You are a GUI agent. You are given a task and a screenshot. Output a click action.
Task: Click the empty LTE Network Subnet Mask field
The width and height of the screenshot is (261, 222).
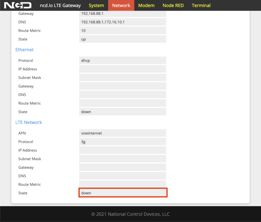[x=123, y=159]
